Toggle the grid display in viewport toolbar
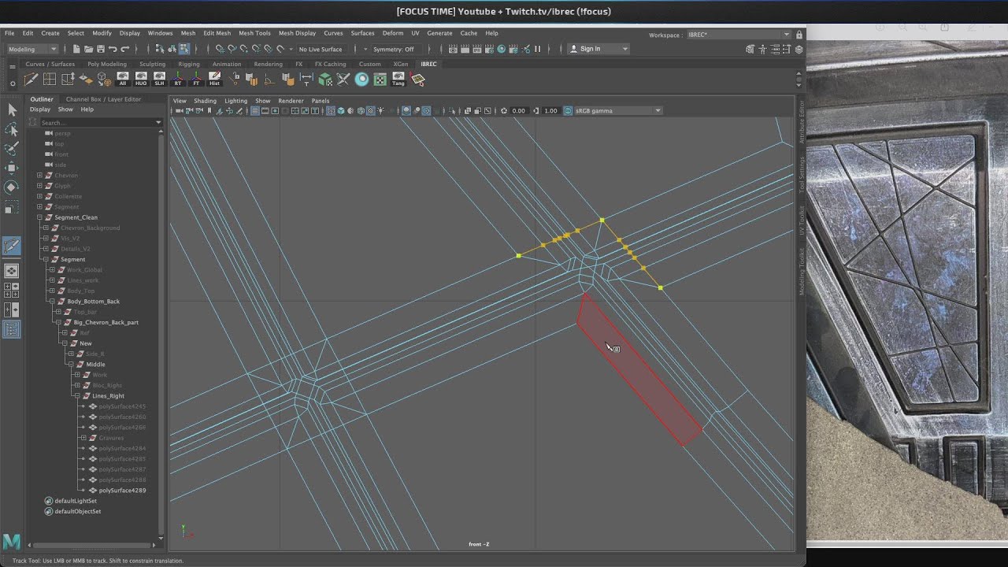Image resolution: width=1008 pixels, height=567 pixels. click(x=255, y=111)
